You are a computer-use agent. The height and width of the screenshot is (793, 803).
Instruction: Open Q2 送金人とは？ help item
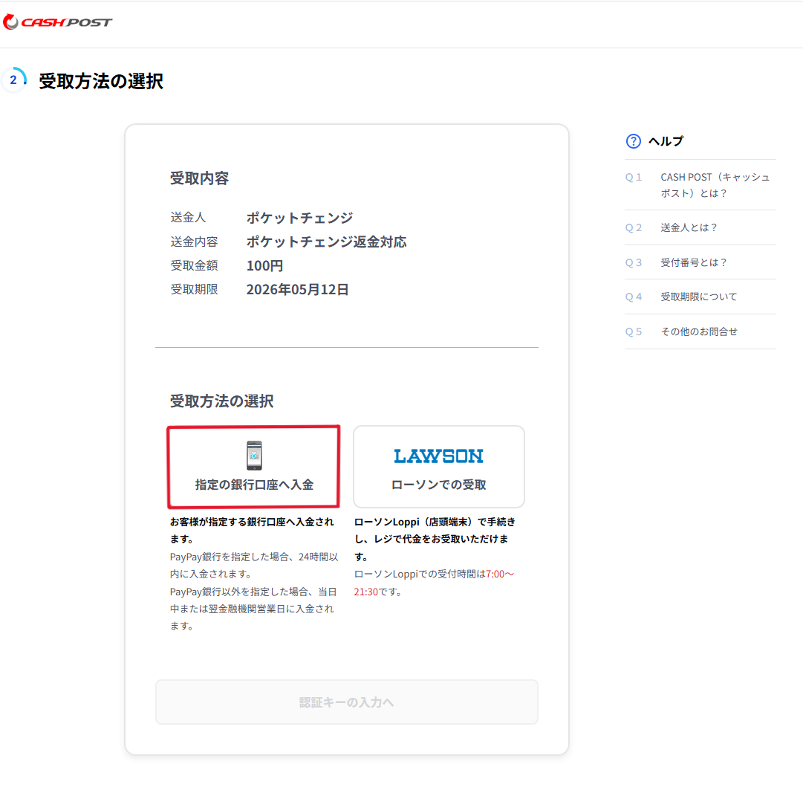click(x=700, y=227)
